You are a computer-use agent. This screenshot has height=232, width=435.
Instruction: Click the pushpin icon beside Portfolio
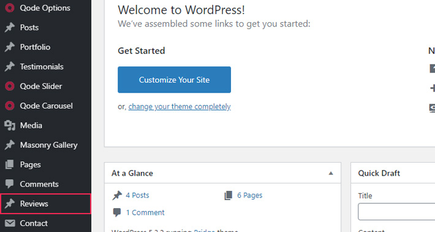pos(10,47)
